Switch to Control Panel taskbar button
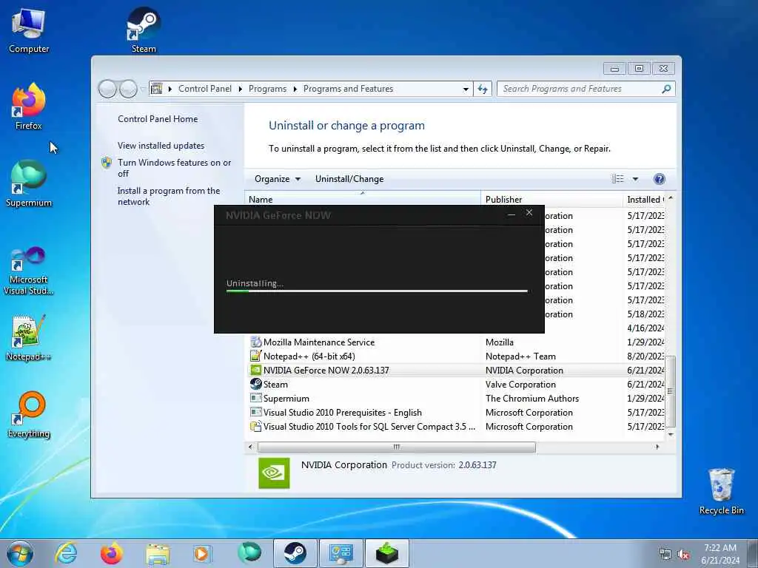The image size is (758, 568). tap(341, 553)
